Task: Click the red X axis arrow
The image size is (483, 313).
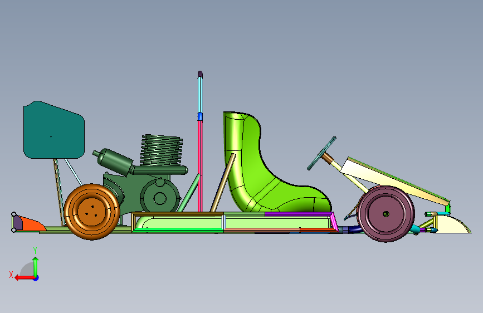Action: tap(25, 278)
